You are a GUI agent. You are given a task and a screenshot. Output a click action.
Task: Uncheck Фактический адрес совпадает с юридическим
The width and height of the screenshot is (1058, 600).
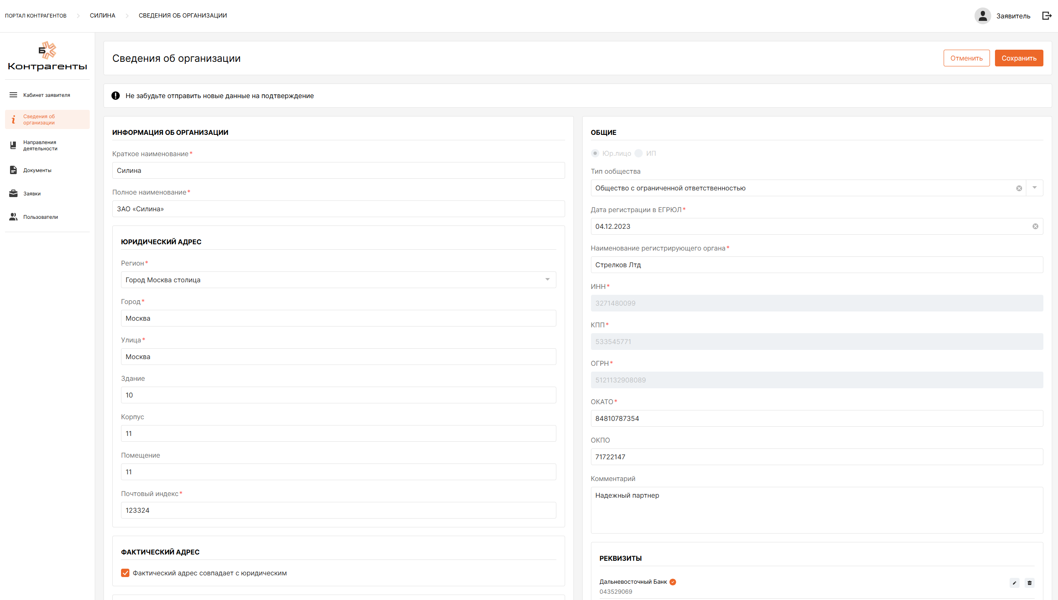tap(125, 573)
